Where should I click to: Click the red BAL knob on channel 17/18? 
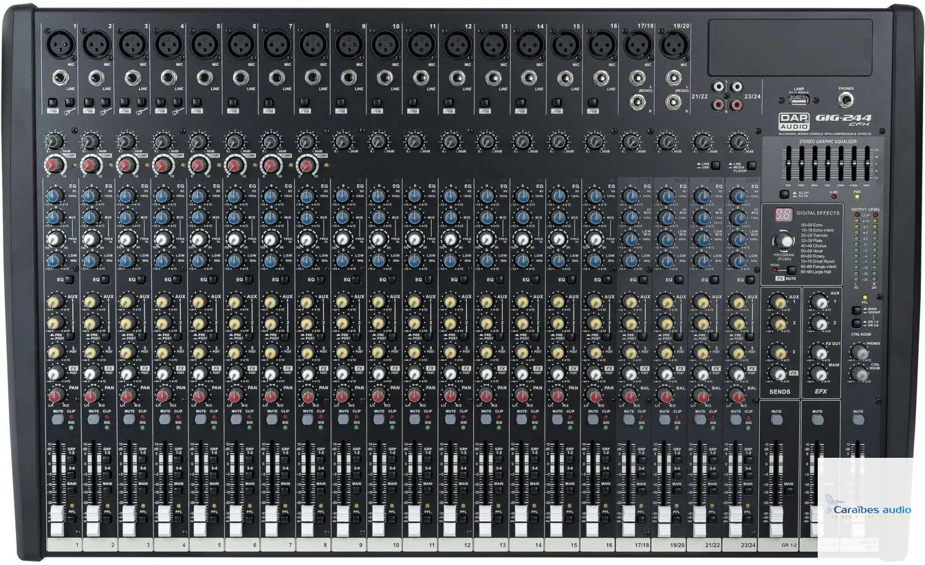tap(630, 395)
